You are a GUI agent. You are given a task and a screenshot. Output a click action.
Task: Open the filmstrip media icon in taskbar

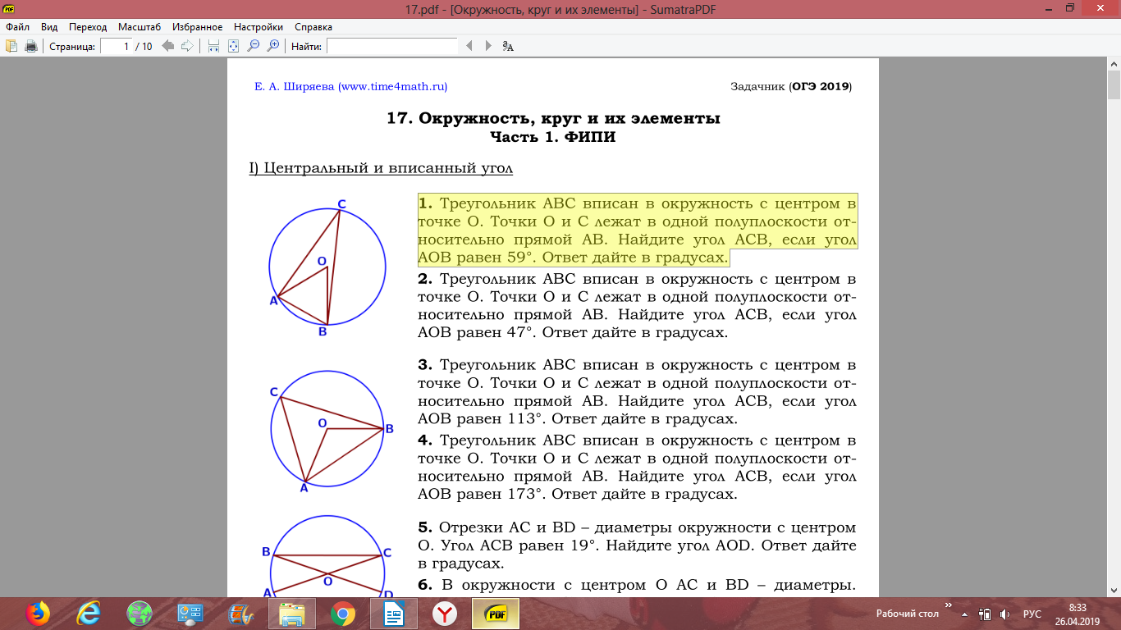pyautogui.click(x=241, y=613)
